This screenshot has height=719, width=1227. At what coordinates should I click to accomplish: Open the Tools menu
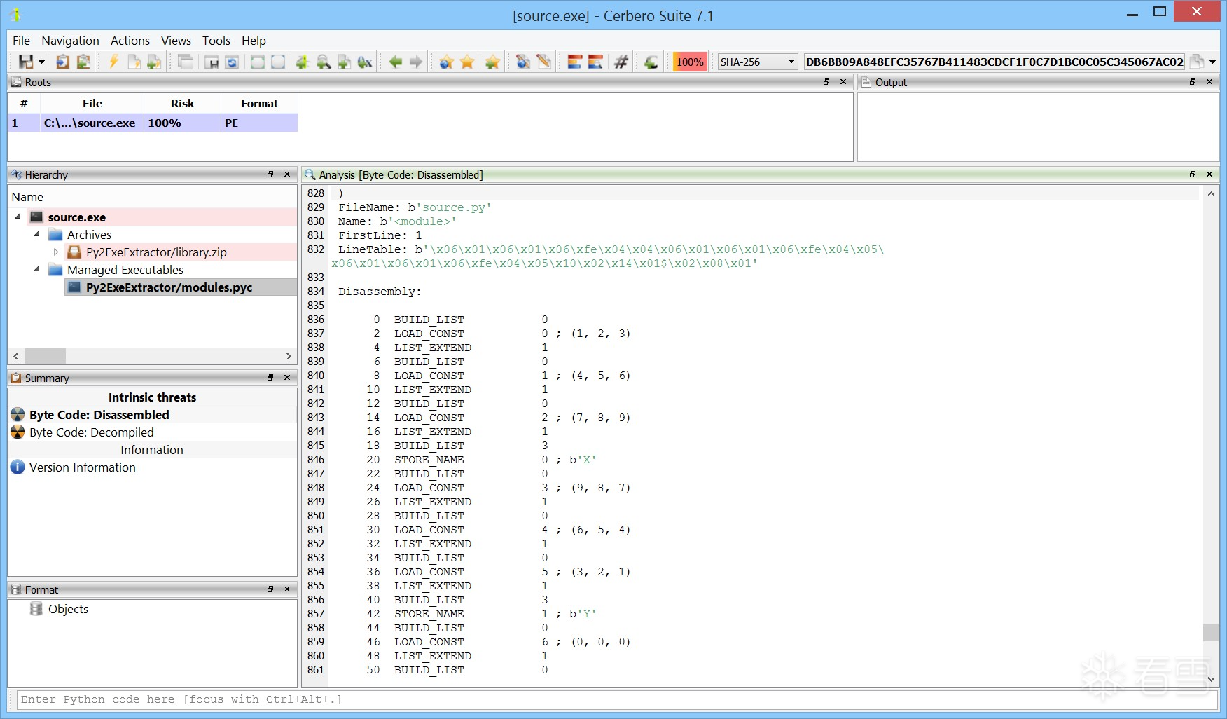216,41
